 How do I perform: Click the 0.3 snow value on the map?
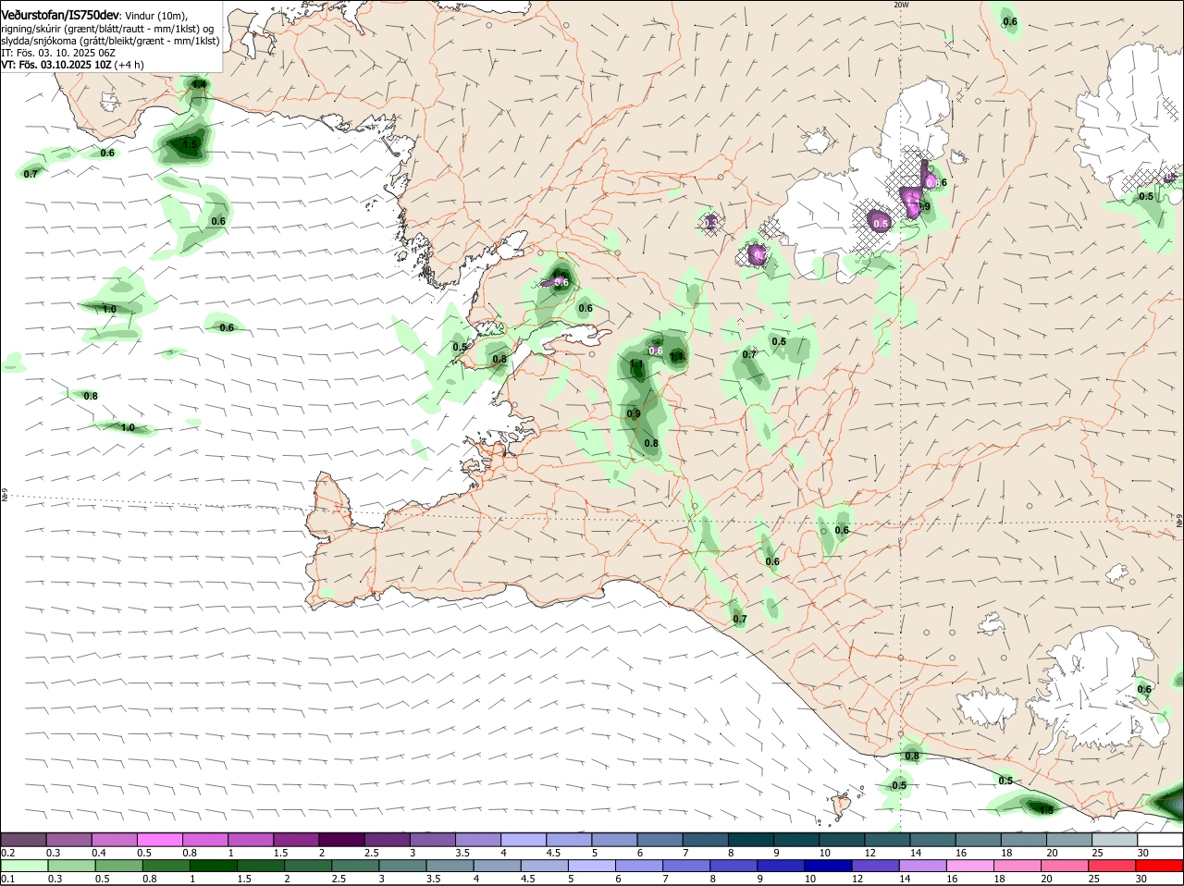(710, 223)
